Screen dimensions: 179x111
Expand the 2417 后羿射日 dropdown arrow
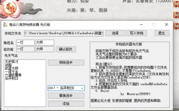[82, 88]
